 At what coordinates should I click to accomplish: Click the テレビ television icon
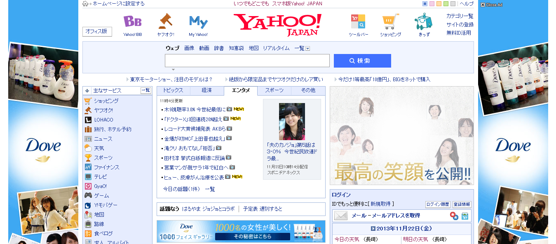pos(88,177)
